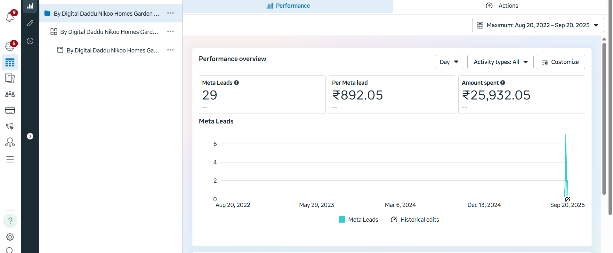613x253 pixels.
Task: Click the megaphone advertising icon
Action: 10,126
